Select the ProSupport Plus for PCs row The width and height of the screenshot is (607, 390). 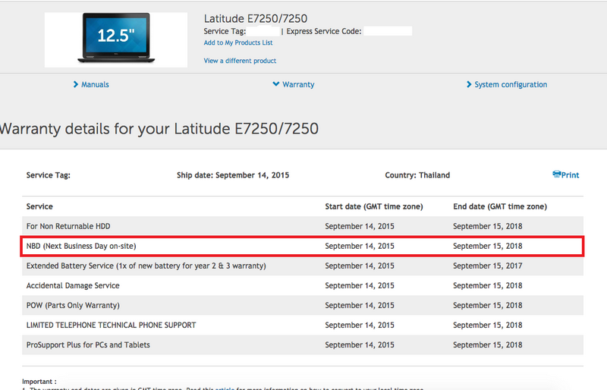tap(88, 344)
